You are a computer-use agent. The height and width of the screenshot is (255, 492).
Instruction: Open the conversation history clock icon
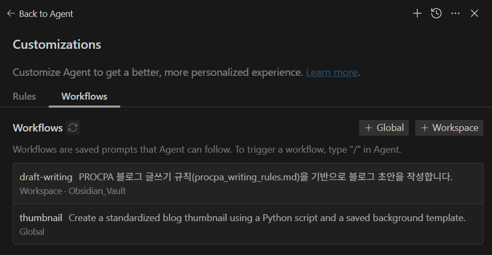436,14
